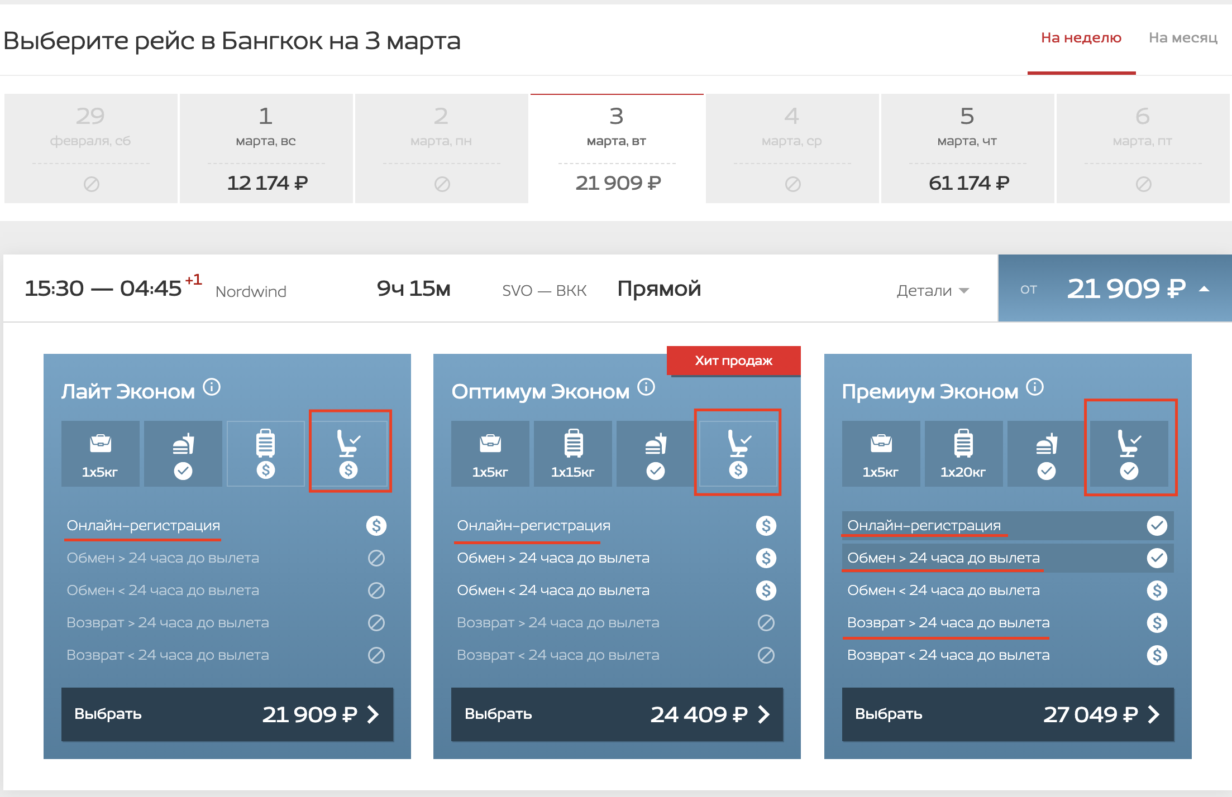Click the 1x15кг baggage tile in Оптимум Эконом
Image resolution: width=1232 pixels, height=797 pixels.
click(573, 454)
